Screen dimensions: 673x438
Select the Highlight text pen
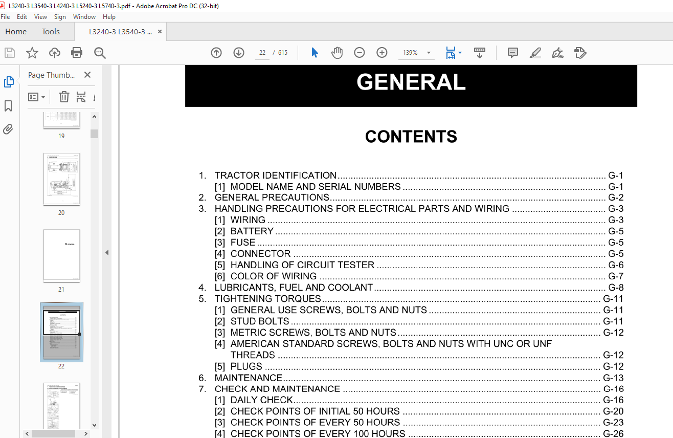coord(535,53)
